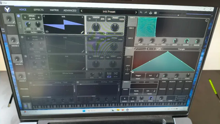220x124 pixels.
Task: Redo with the right arrow icon
Action: [x=146, y=12]
